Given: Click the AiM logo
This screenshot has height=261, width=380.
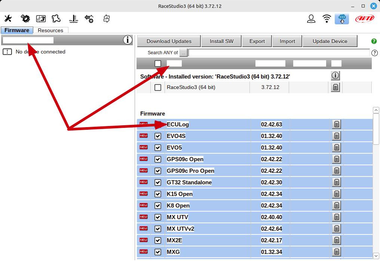Looking at the screenshot, I should (365, 19).
